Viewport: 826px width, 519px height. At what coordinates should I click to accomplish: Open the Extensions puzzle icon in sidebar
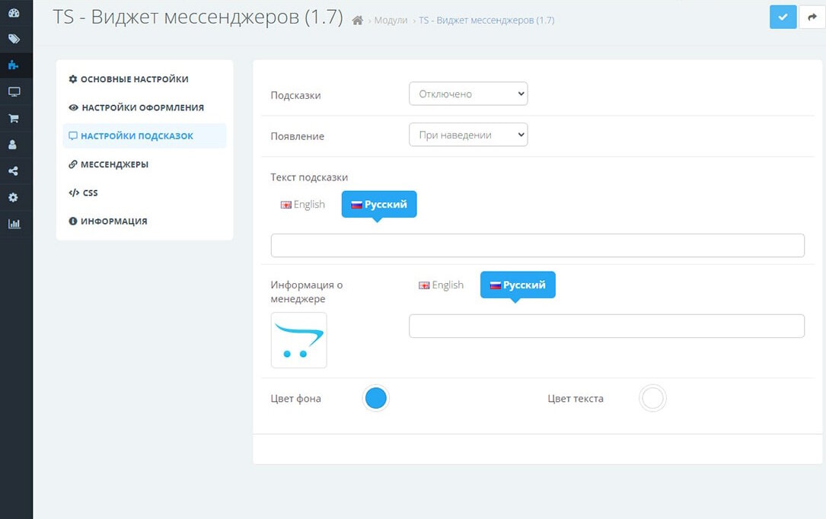pos(14,65)
